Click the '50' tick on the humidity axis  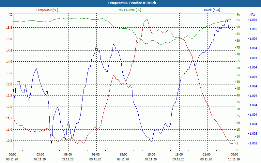[238, 82]
